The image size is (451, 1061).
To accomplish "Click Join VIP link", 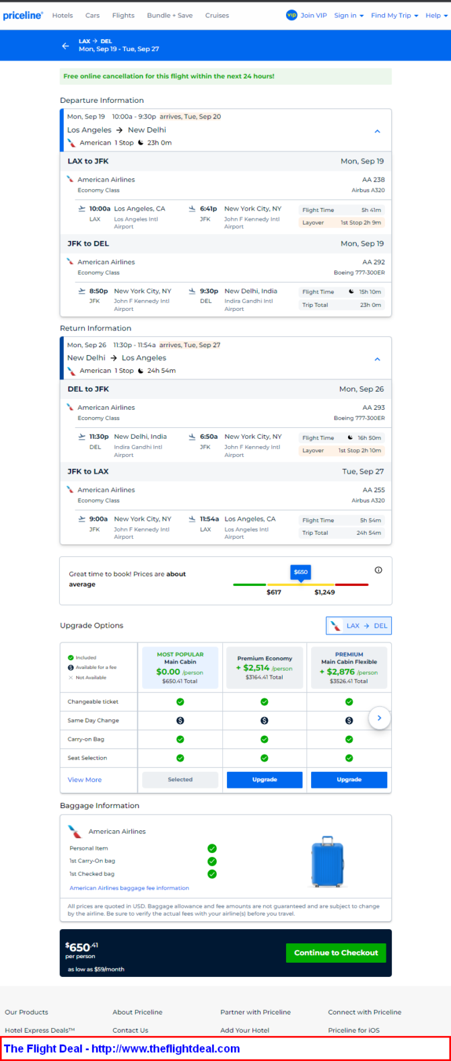I will (x=314, y=15).
